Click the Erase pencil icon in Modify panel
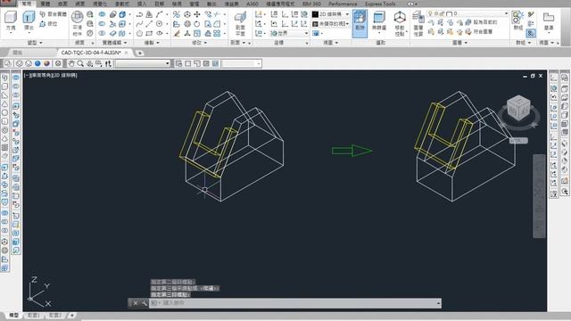The image size is (571, 321). coord(177,33)
